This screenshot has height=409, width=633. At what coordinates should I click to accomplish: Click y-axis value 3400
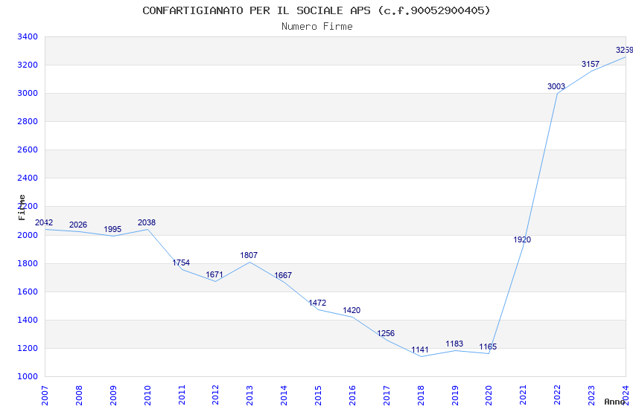28,36
